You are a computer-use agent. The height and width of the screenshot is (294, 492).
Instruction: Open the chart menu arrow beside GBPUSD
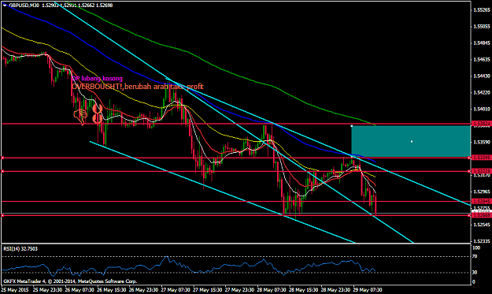[x=5, y=6]
